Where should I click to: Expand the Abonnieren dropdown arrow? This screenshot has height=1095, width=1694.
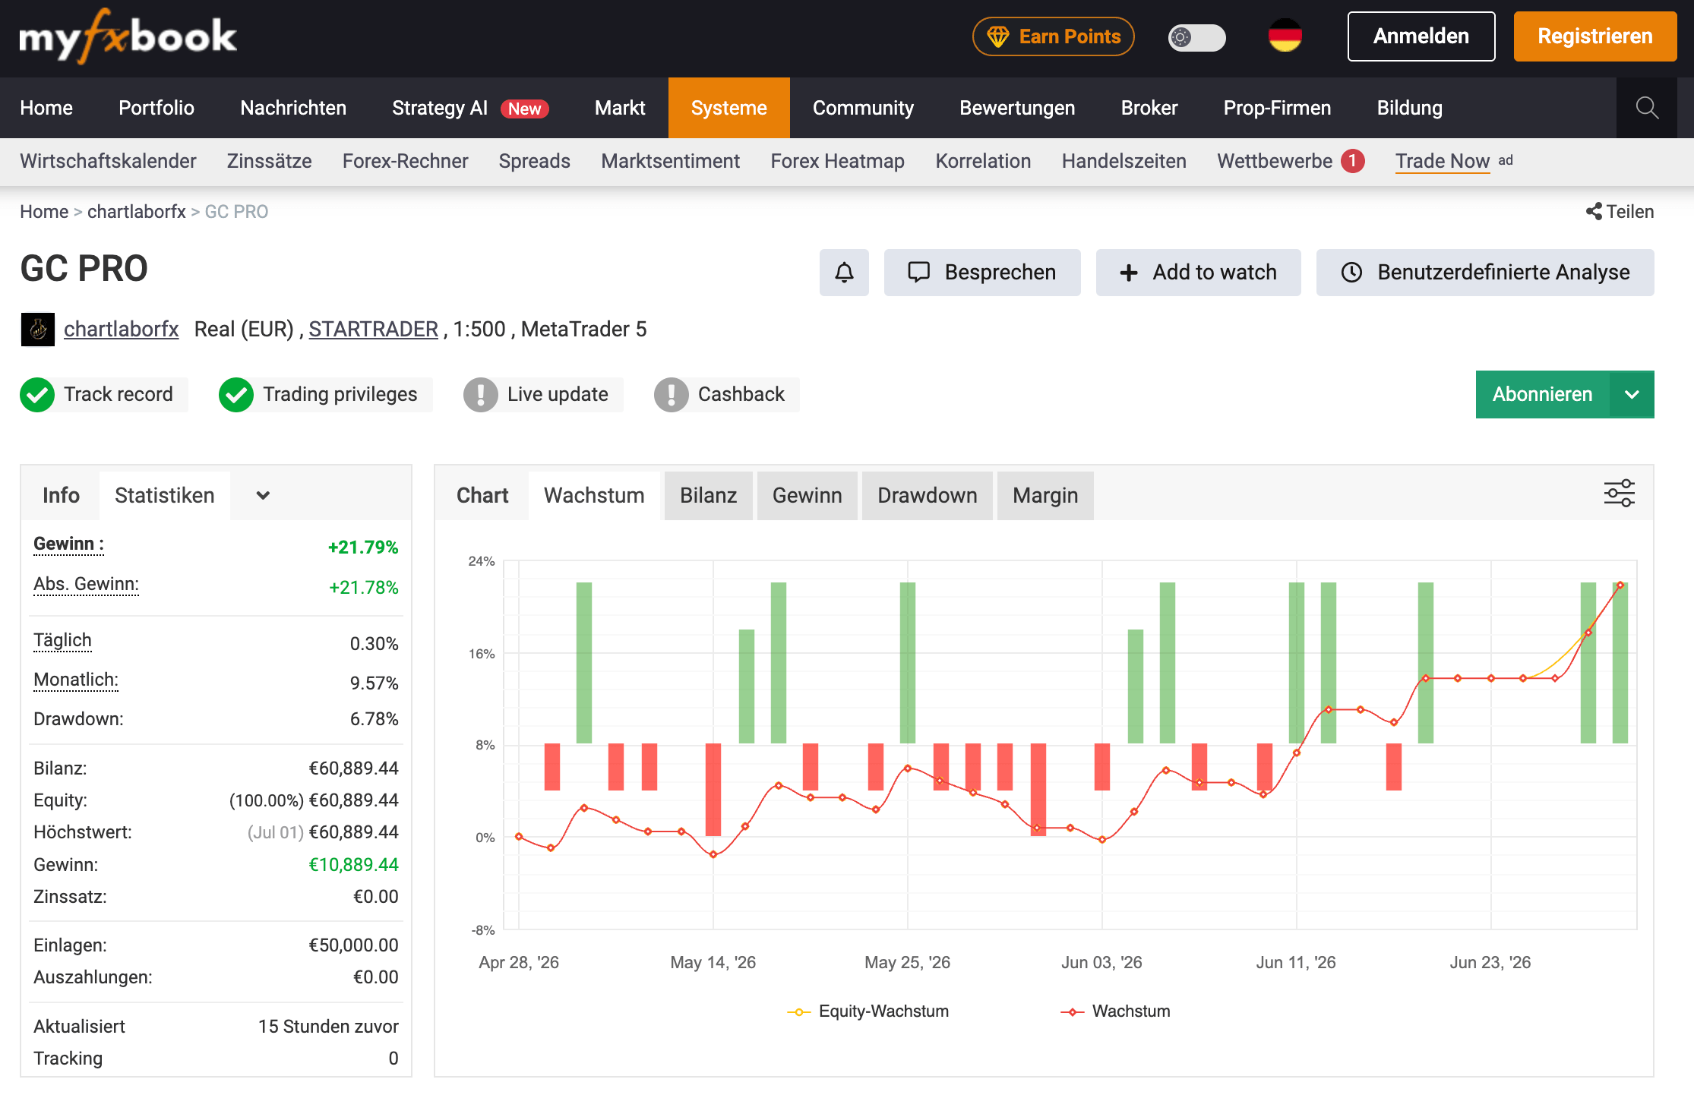(x=1632, y=395)
